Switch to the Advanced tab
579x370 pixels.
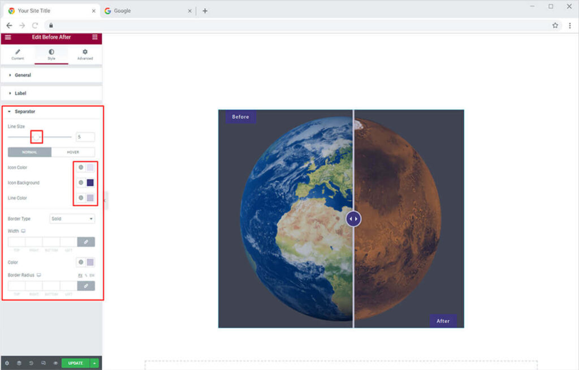(x=85, y=54)
